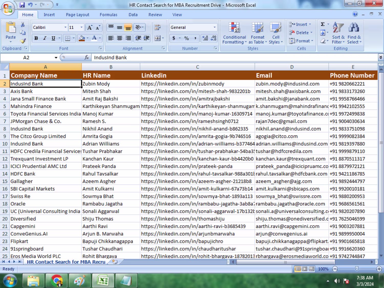
Task: Change text orientation
Action: (x=138, y=27)
